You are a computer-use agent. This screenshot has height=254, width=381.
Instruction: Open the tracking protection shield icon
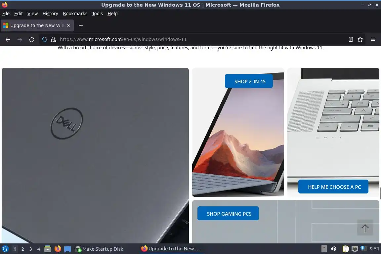45,39
